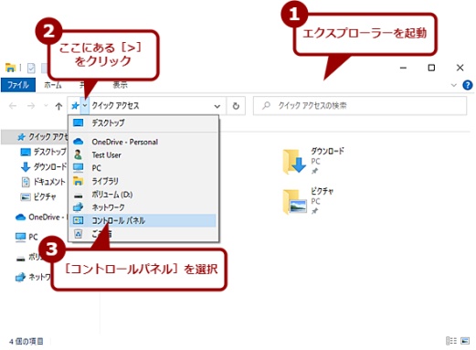Image resolution: width=476 pixels, height=350 pixels.
Task: Select PC in the navigation pane
Action: point(26,237)
